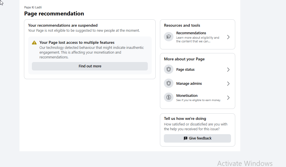Click the Manage admins shield icon
286x167 pixels.
pos(169,83)
